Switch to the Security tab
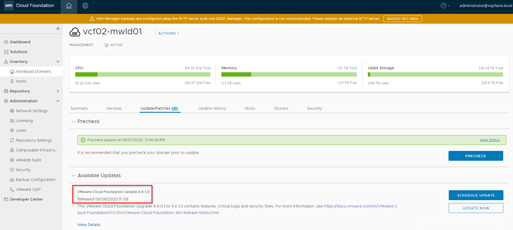This screenshot has height=230, width=513. coord(314,108)
